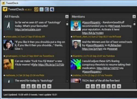Click @MrTweet mention link
The width and height of the screenshot is (137, 99).
click(114, 26)
